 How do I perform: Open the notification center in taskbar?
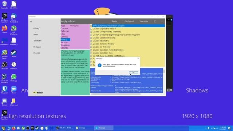(x=229, y=128)
